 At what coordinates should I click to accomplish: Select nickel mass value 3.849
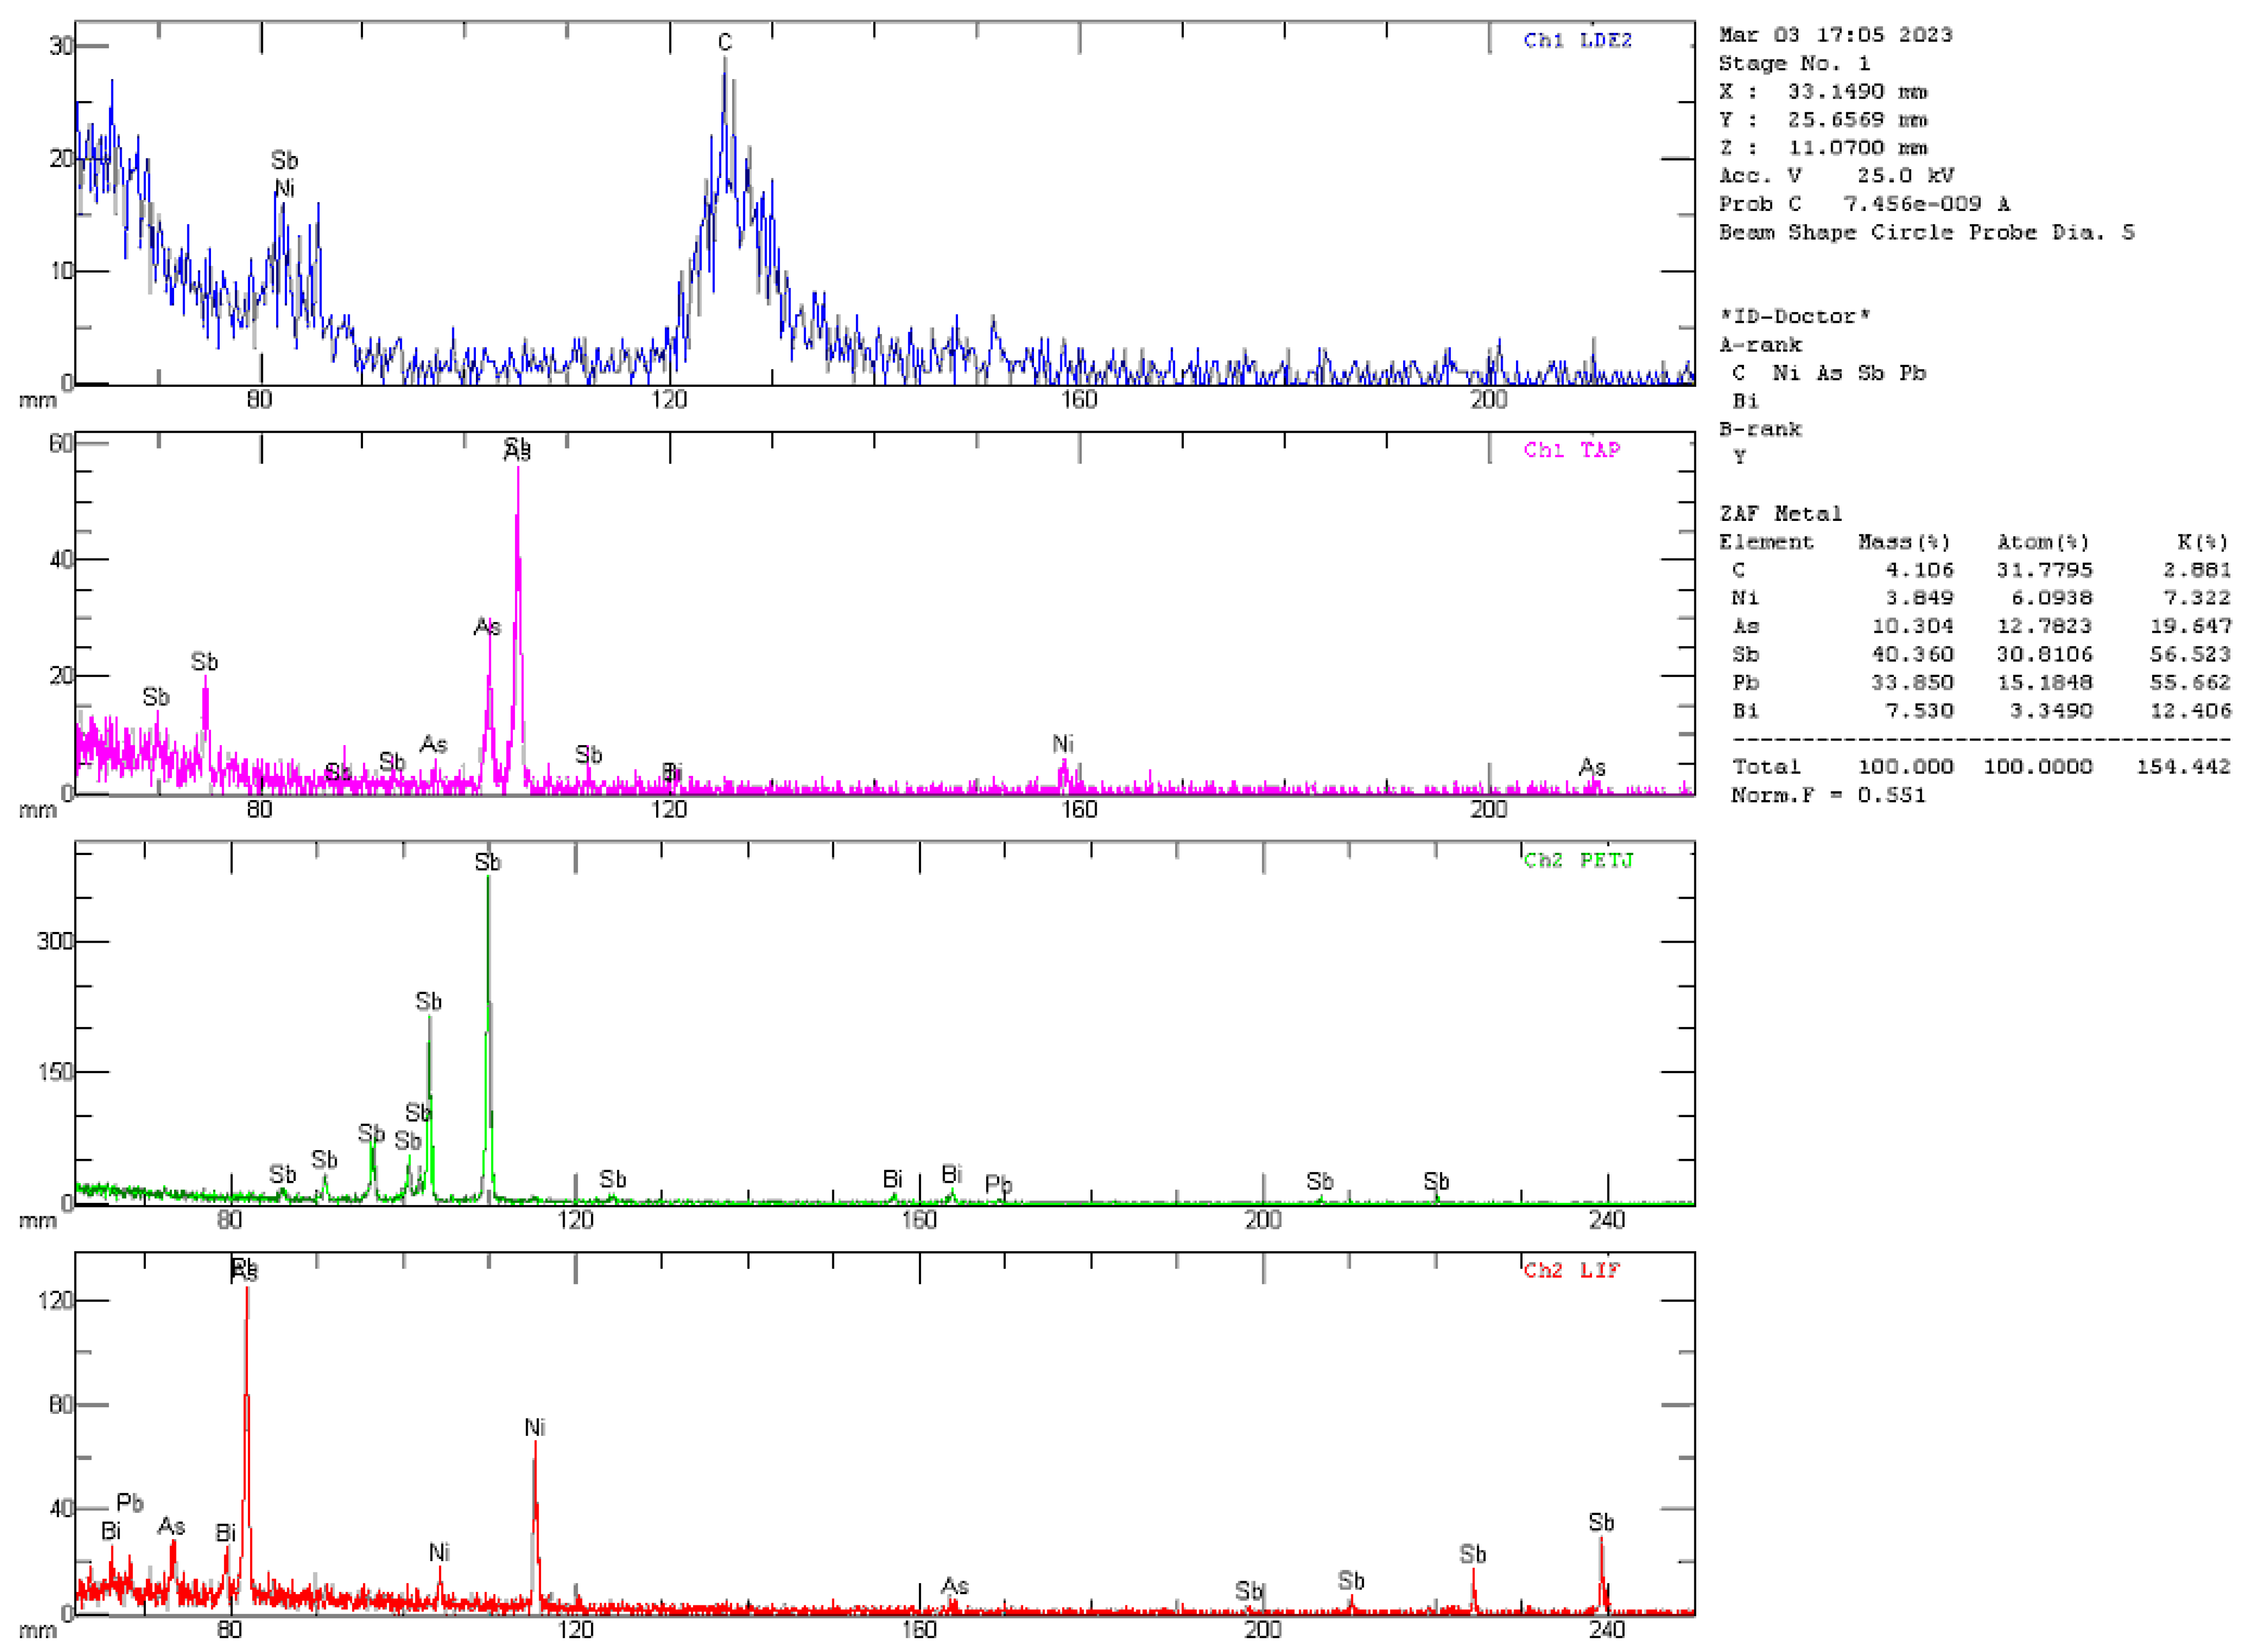click(x=1918, y=597)
